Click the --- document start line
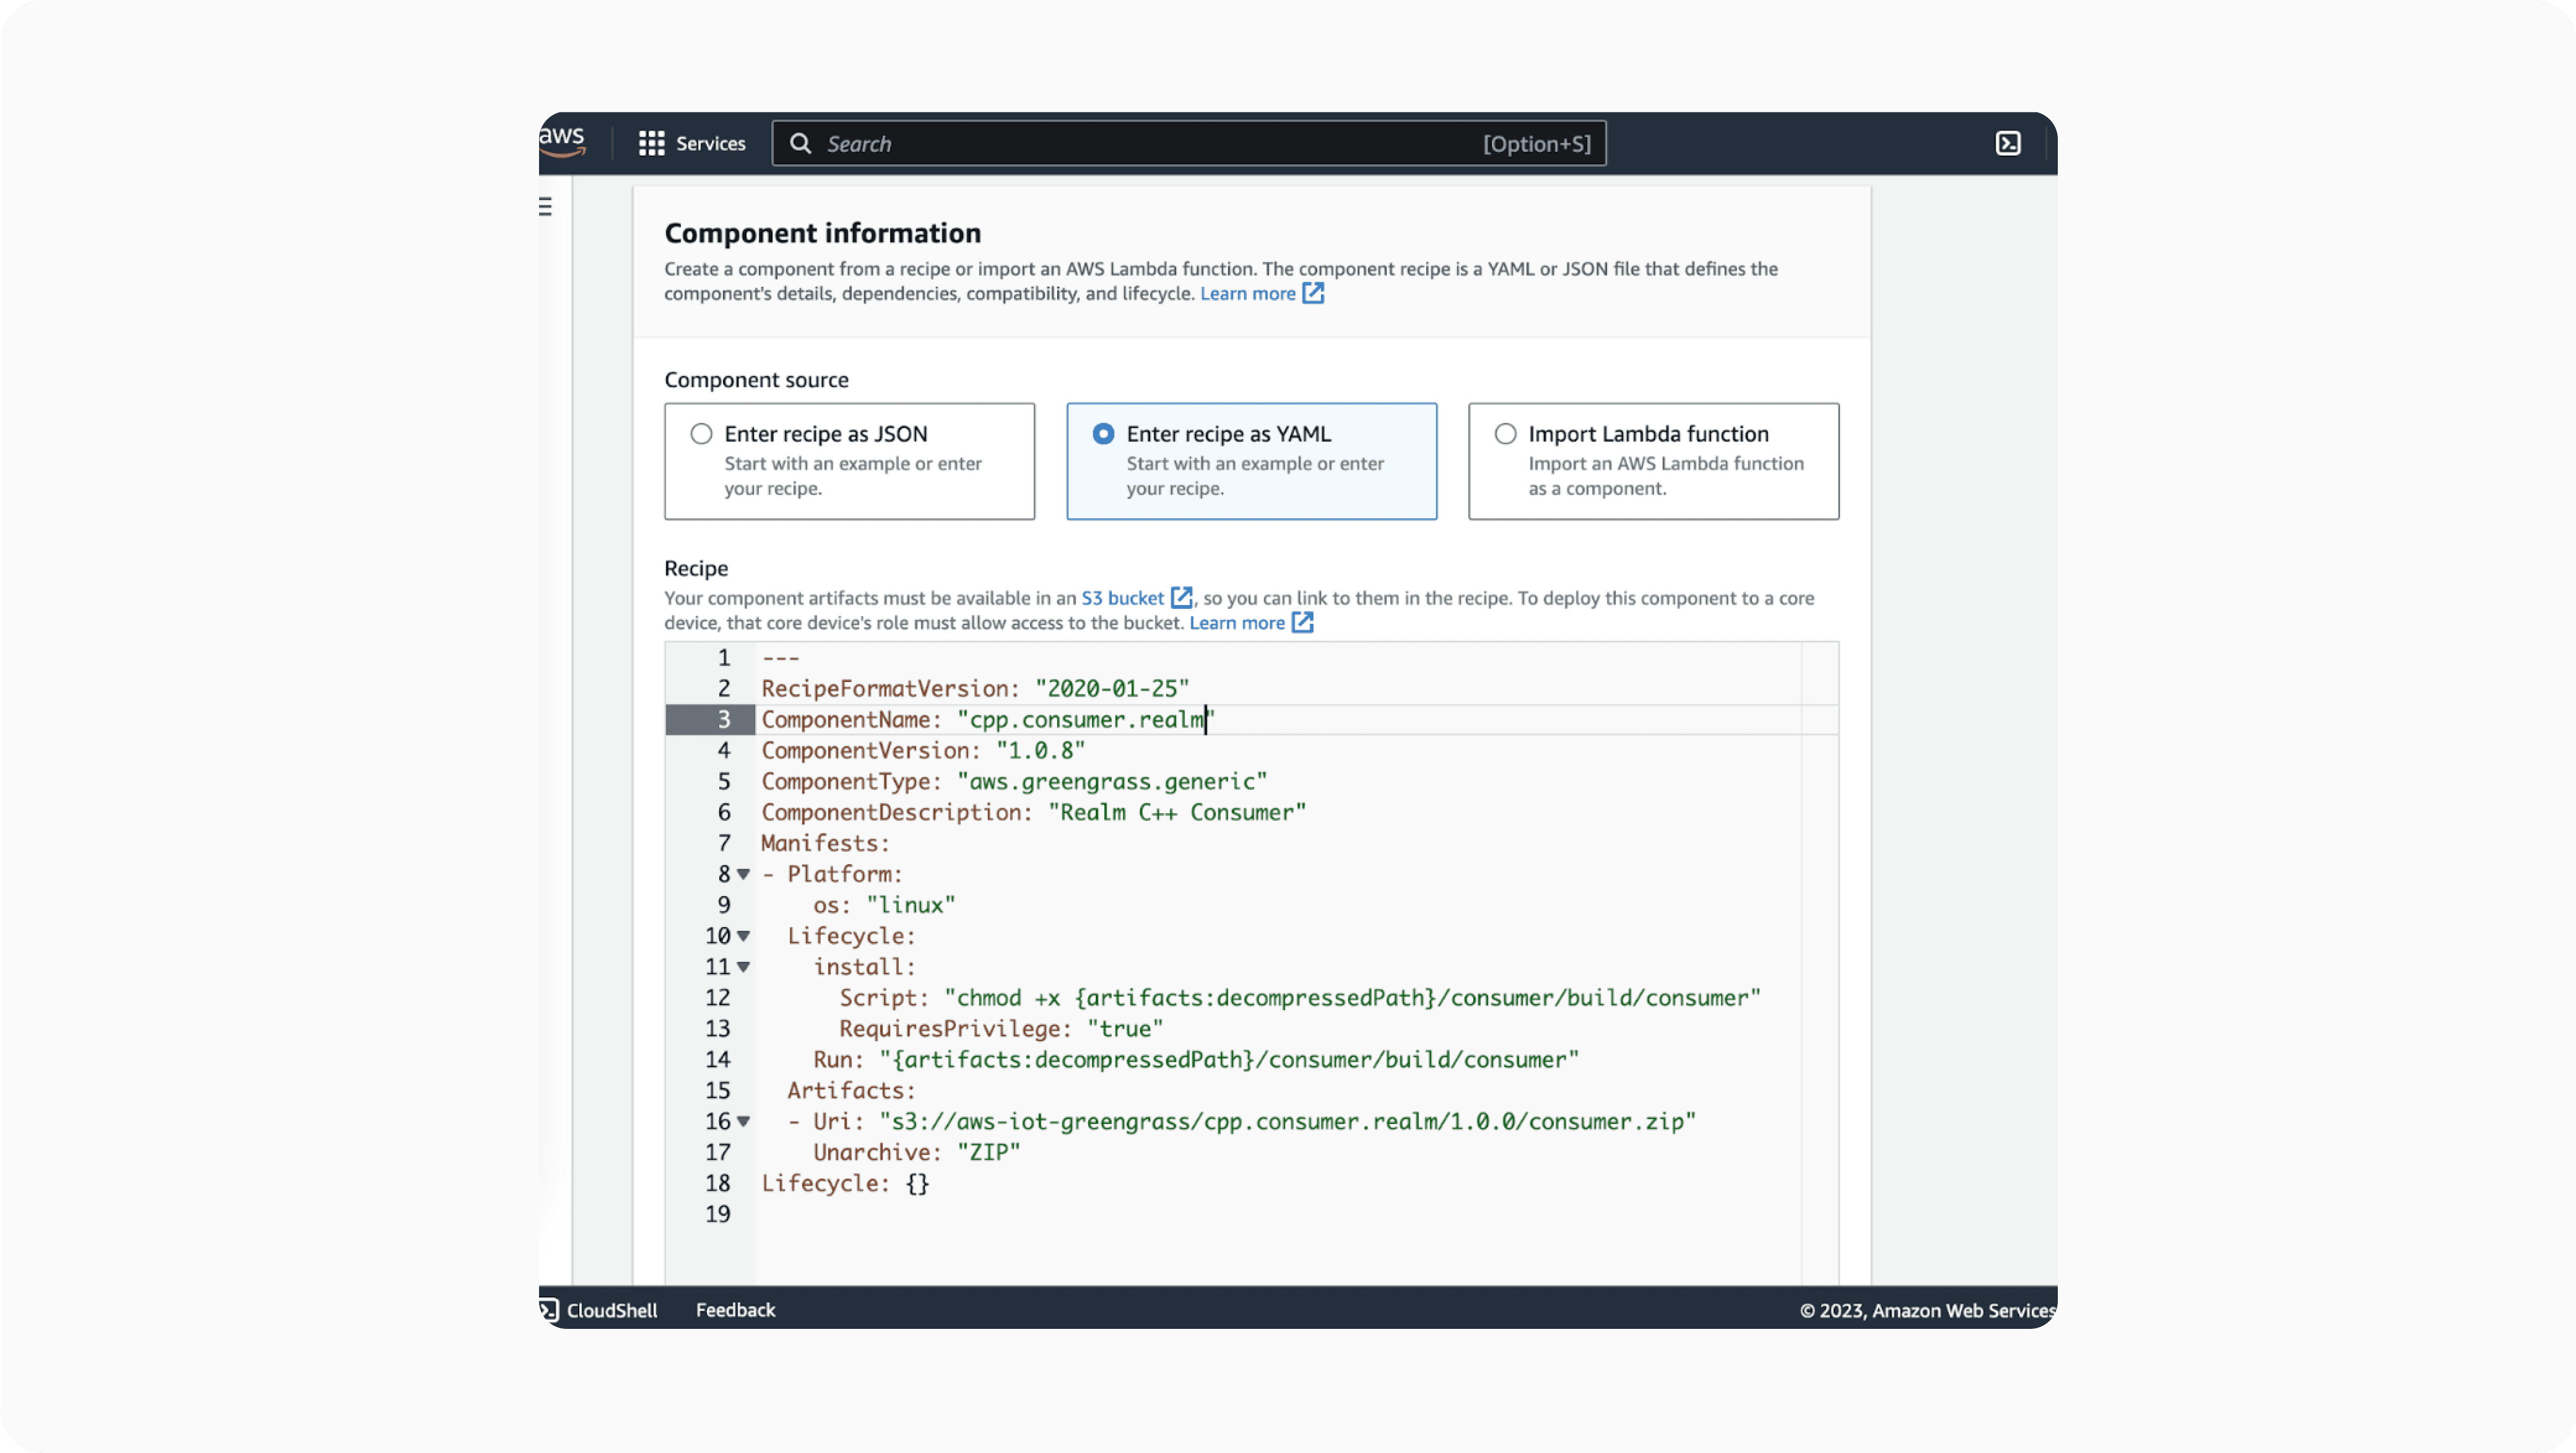Image resolution: width=2576 pixels, height=1453 pixels. (x=780, y=659)
